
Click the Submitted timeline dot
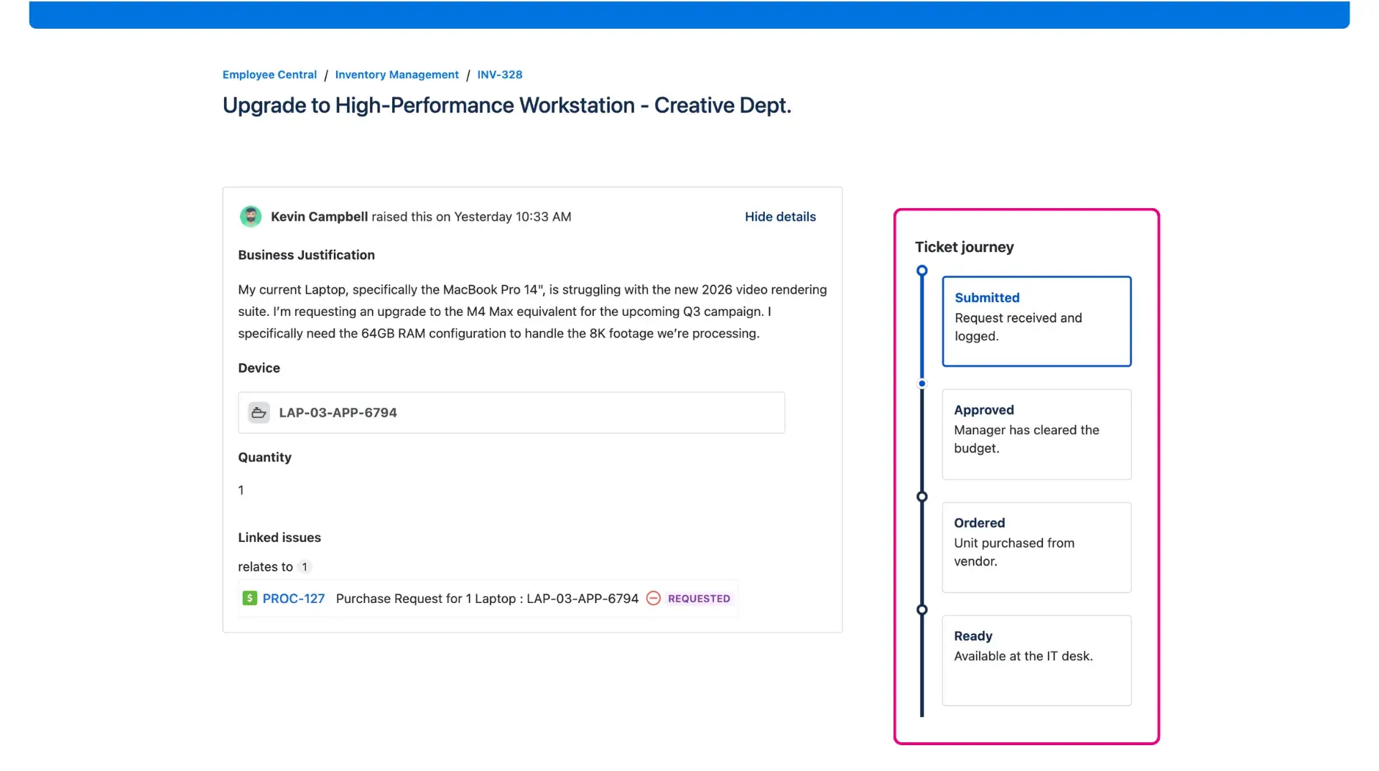(922, 271)
